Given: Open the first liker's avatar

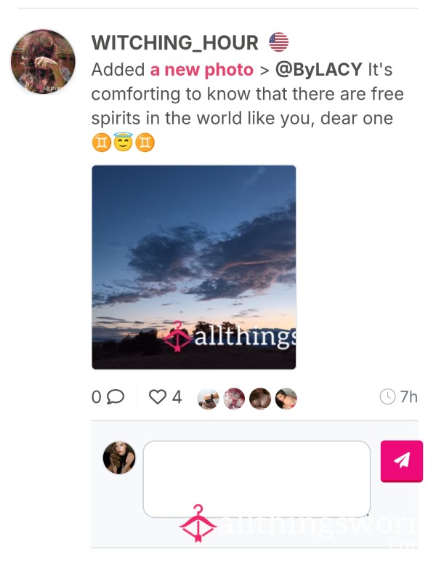Looking at the screenshot, I should [x=209, y=399].
